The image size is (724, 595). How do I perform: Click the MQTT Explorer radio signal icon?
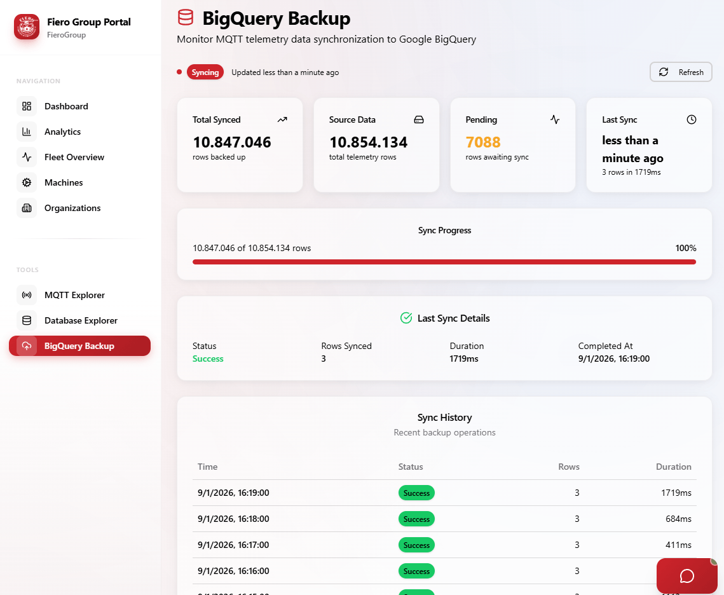[27, 295]
